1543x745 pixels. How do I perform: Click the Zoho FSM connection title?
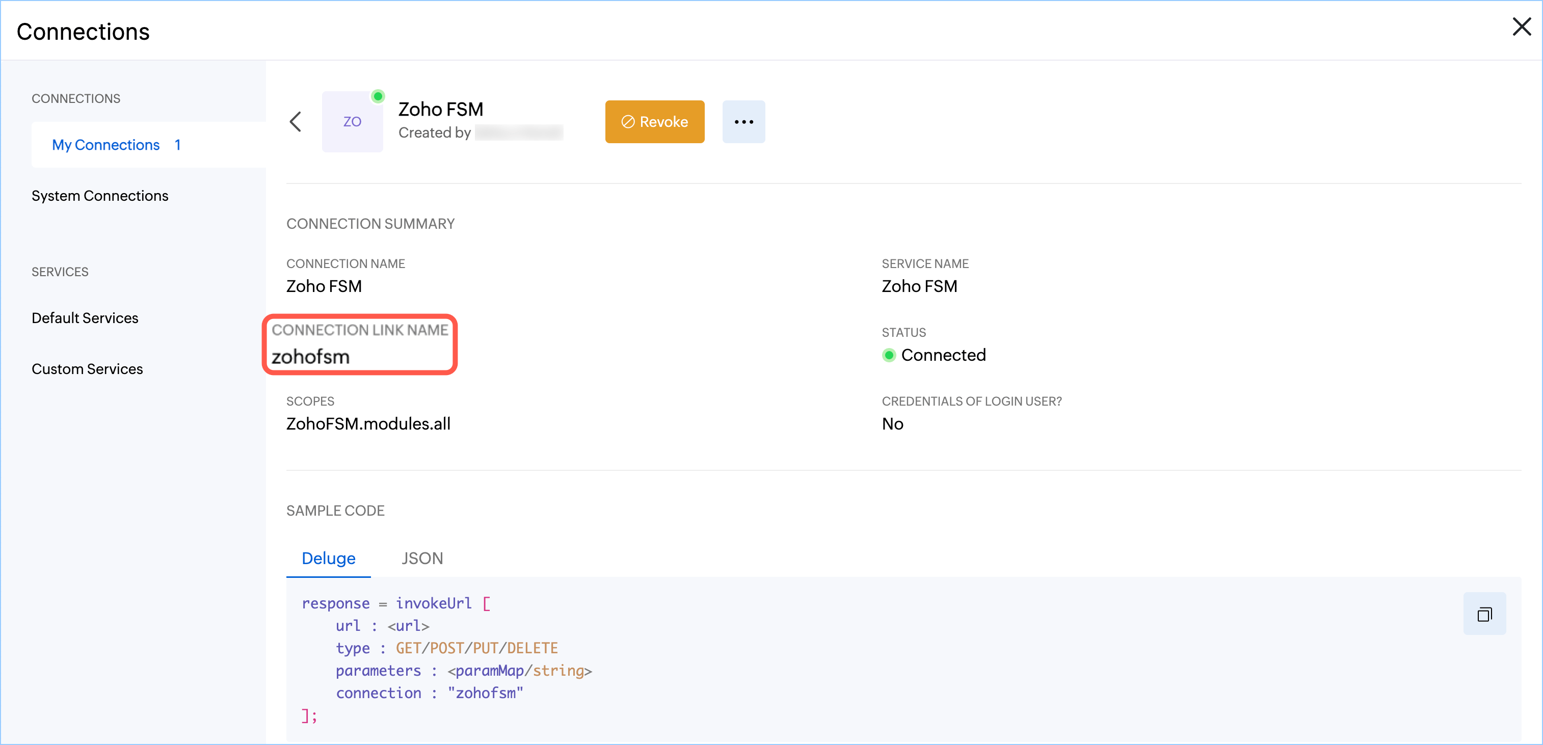pyautogui.click(x=440, y=110)
